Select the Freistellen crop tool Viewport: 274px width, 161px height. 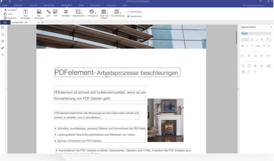(66, 13)
